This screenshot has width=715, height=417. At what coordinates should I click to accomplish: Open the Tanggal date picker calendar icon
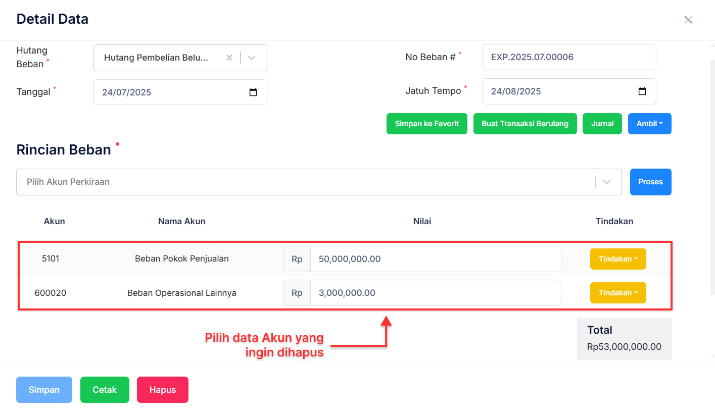pos(253,92)
